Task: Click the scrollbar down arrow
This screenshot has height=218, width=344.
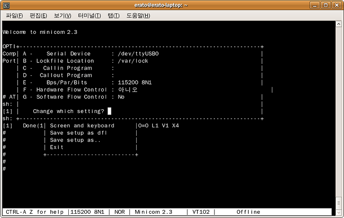Action: (x=339, y=212)
